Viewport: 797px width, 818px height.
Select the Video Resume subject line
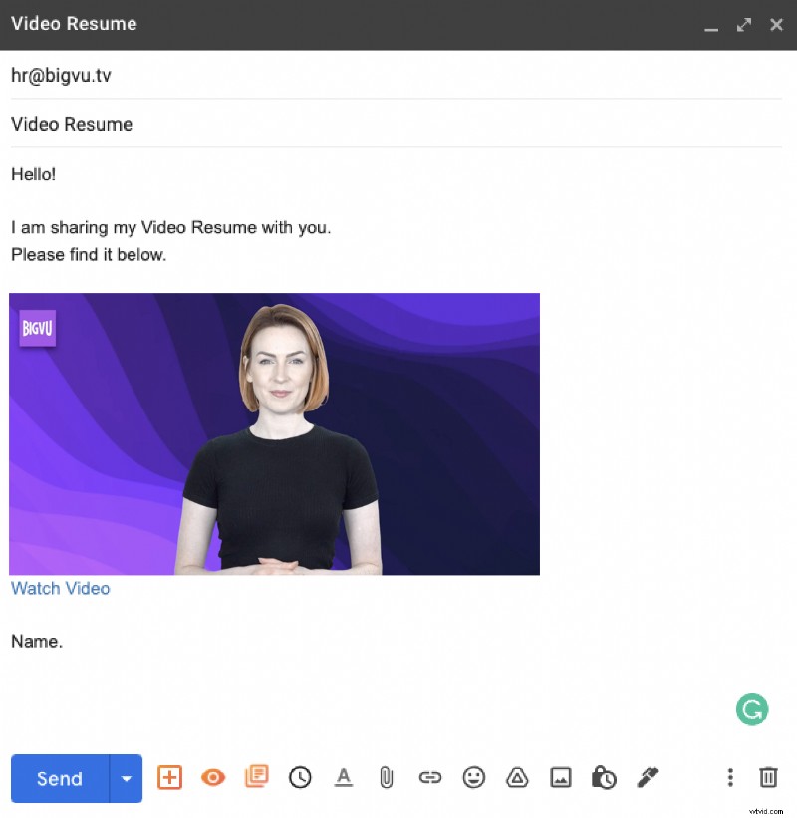71,124
